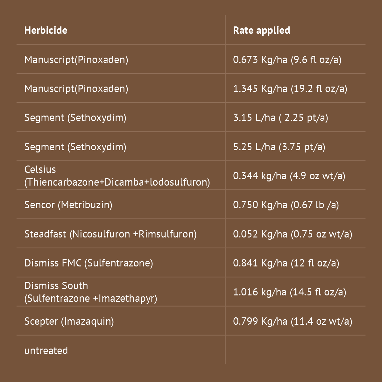This screenshot has width=382, height=382.
Task: Click the 5.25 L/ha (3.75 pt/a) cell
Action: (279, 147)
